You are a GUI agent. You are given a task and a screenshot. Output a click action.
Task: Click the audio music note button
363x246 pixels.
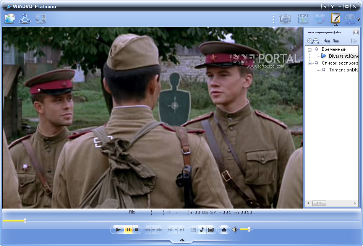[x=202, y=230]
